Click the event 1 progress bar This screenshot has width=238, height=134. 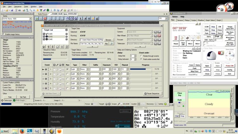tap(141, 69)
